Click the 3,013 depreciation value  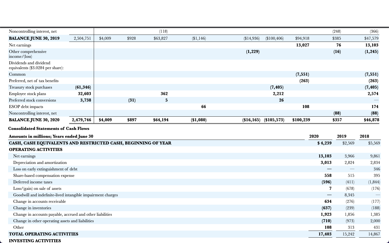click(326, 163)
